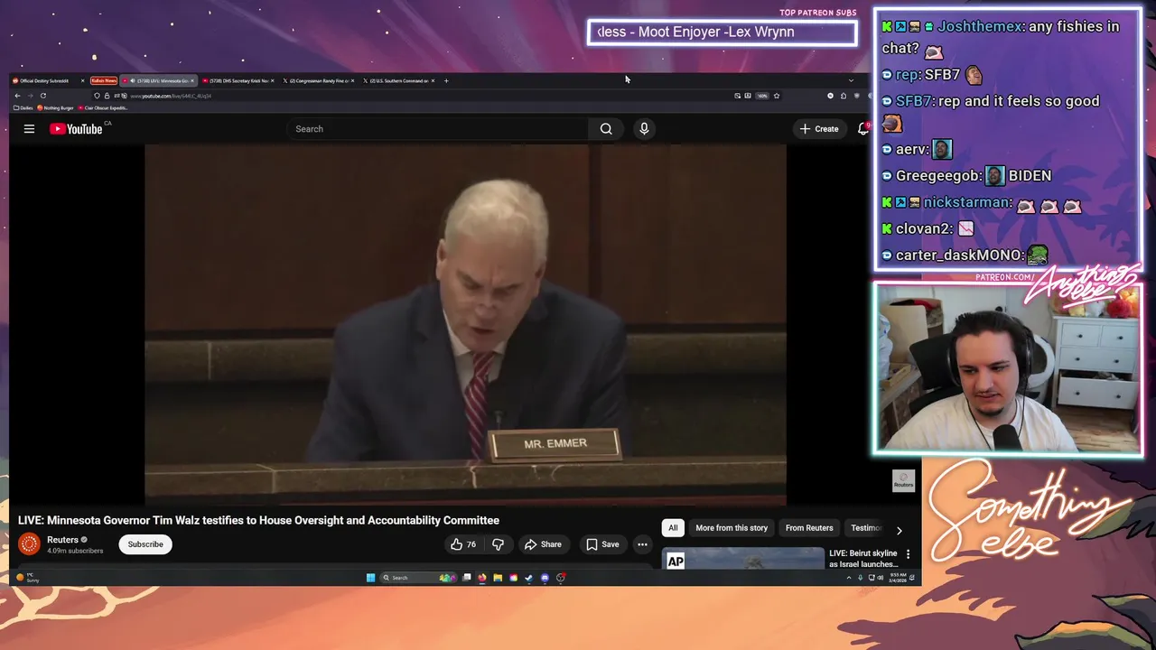Click the video title about Tim Walz
Image resolution: width=1156 pixels, height=650 pixels.
[x=258, y=520]
